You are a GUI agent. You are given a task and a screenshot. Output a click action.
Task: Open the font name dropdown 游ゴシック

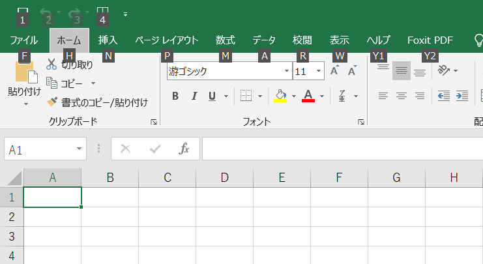tap(286, 71)
